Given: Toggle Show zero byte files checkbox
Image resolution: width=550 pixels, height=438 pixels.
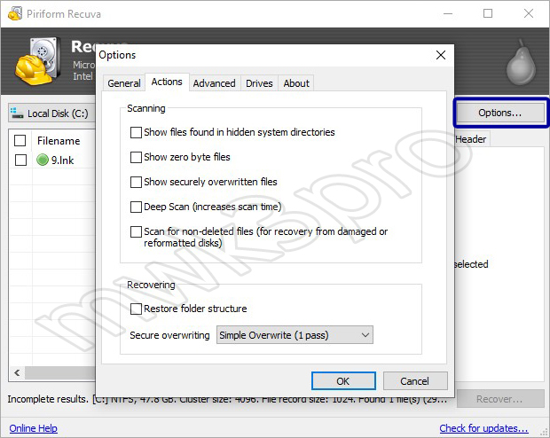Looking at the screenshot, I should (136, 157).
